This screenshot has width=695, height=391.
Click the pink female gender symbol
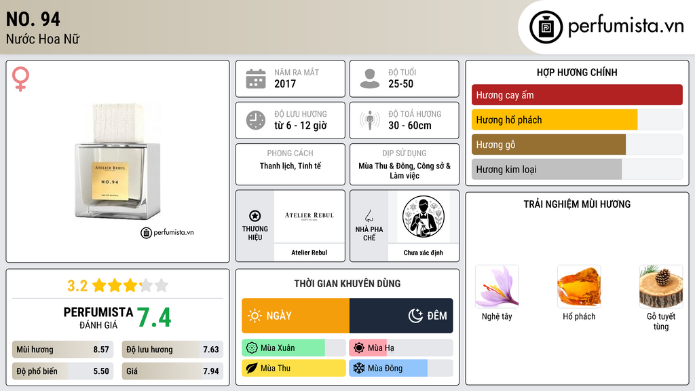pyautogui.click(x=20, y=79)
